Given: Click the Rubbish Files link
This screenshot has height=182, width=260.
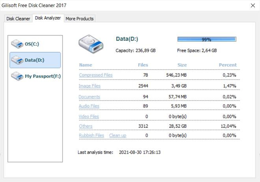Looking at the screenshot, I should click(91, 136).
